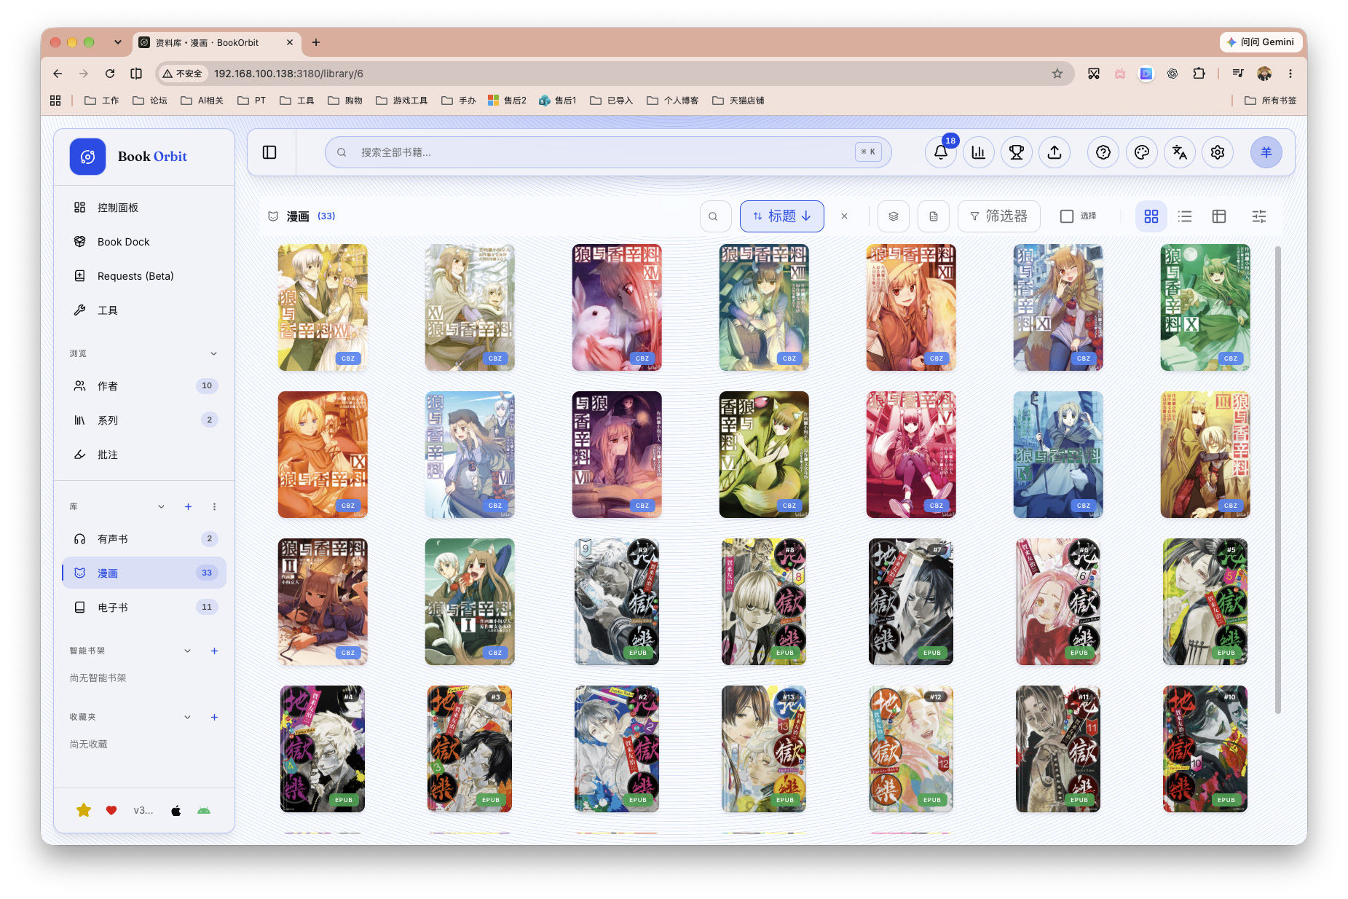Image resolution: width=1348 pixels, height=899 pixels.
Task: Open the help question mark icon
Action: pos(1103,152)
